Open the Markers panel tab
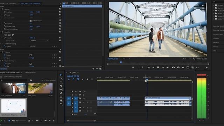The image size is (224, 126). (216, 43)
